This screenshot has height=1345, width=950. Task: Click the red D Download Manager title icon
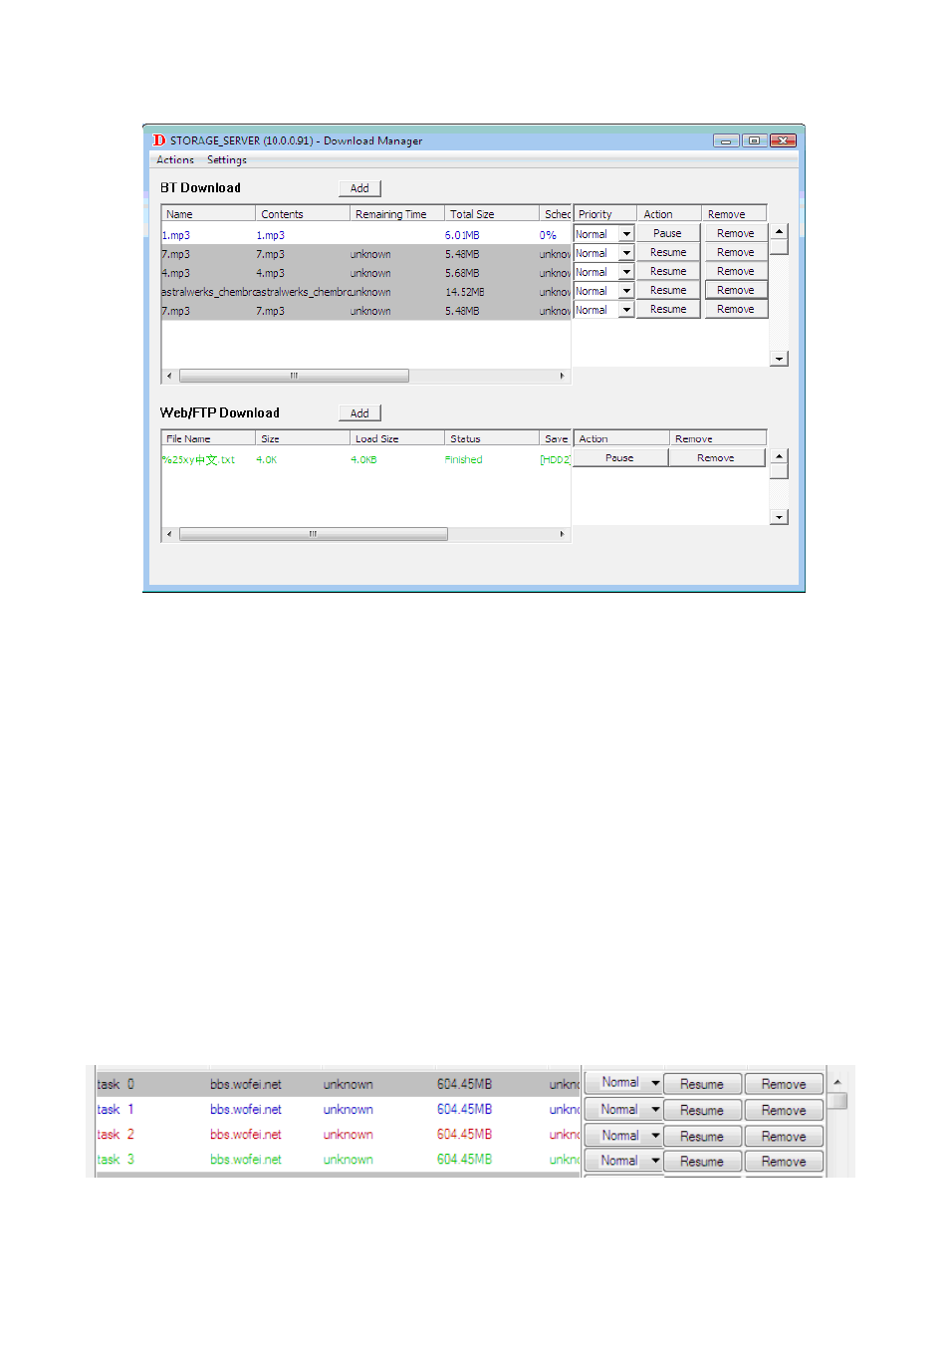tap(159, 140)
